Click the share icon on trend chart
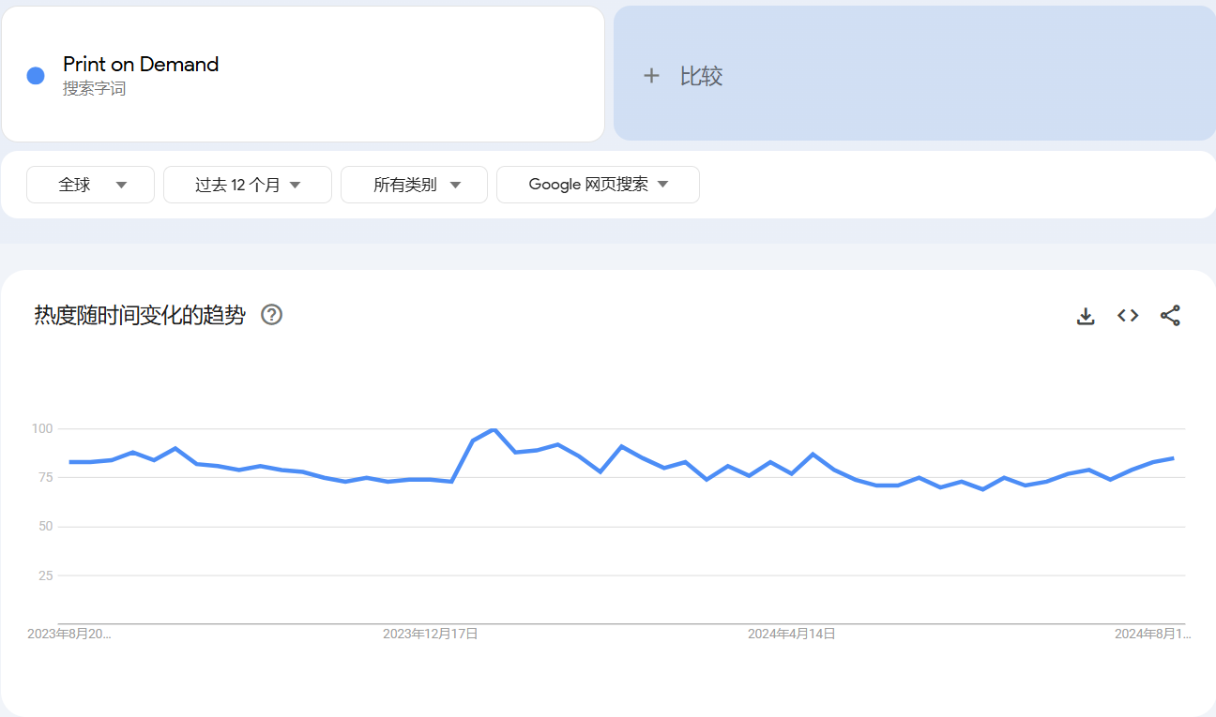This screenshot has height=717, width=1216. coord(1170,316)
